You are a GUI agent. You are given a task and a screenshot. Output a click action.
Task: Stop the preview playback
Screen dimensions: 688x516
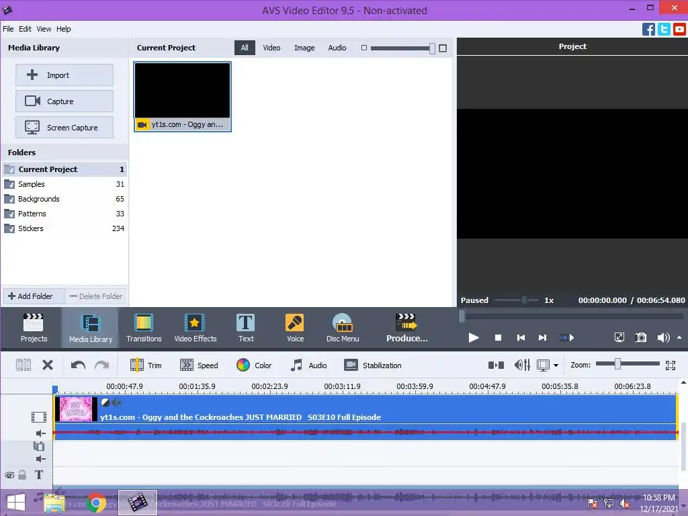pos(498,337)
